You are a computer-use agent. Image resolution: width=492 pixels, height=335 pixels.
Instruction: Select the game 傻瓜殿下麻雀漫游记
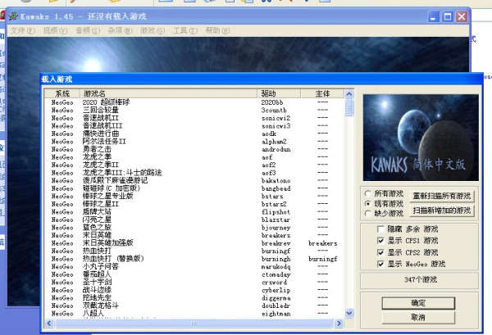tap(115, 180)
